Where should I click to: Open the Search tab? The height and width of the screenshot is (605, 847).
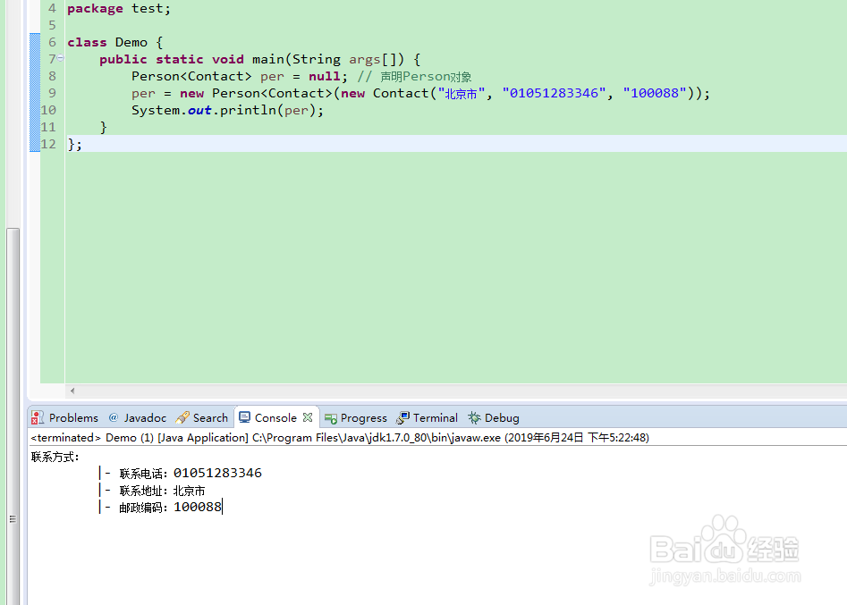pos(202,417)
